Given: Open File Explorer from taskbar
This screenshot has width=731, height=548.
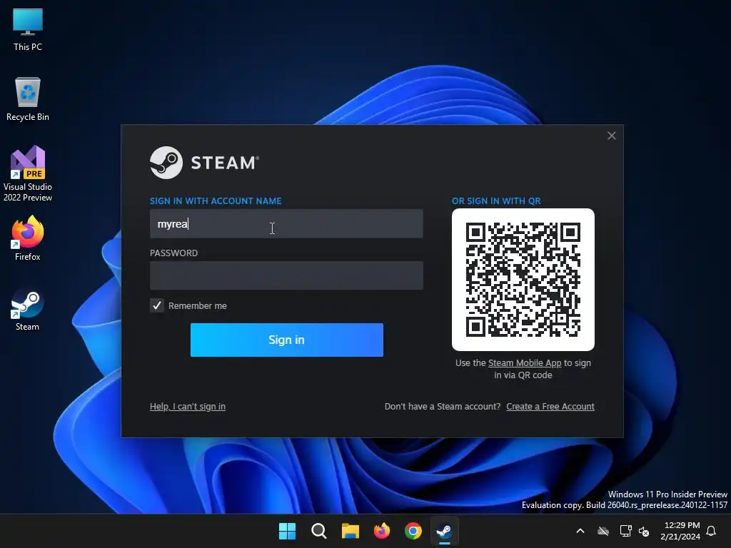Looking at the screenshot, I should coord(350,531).
